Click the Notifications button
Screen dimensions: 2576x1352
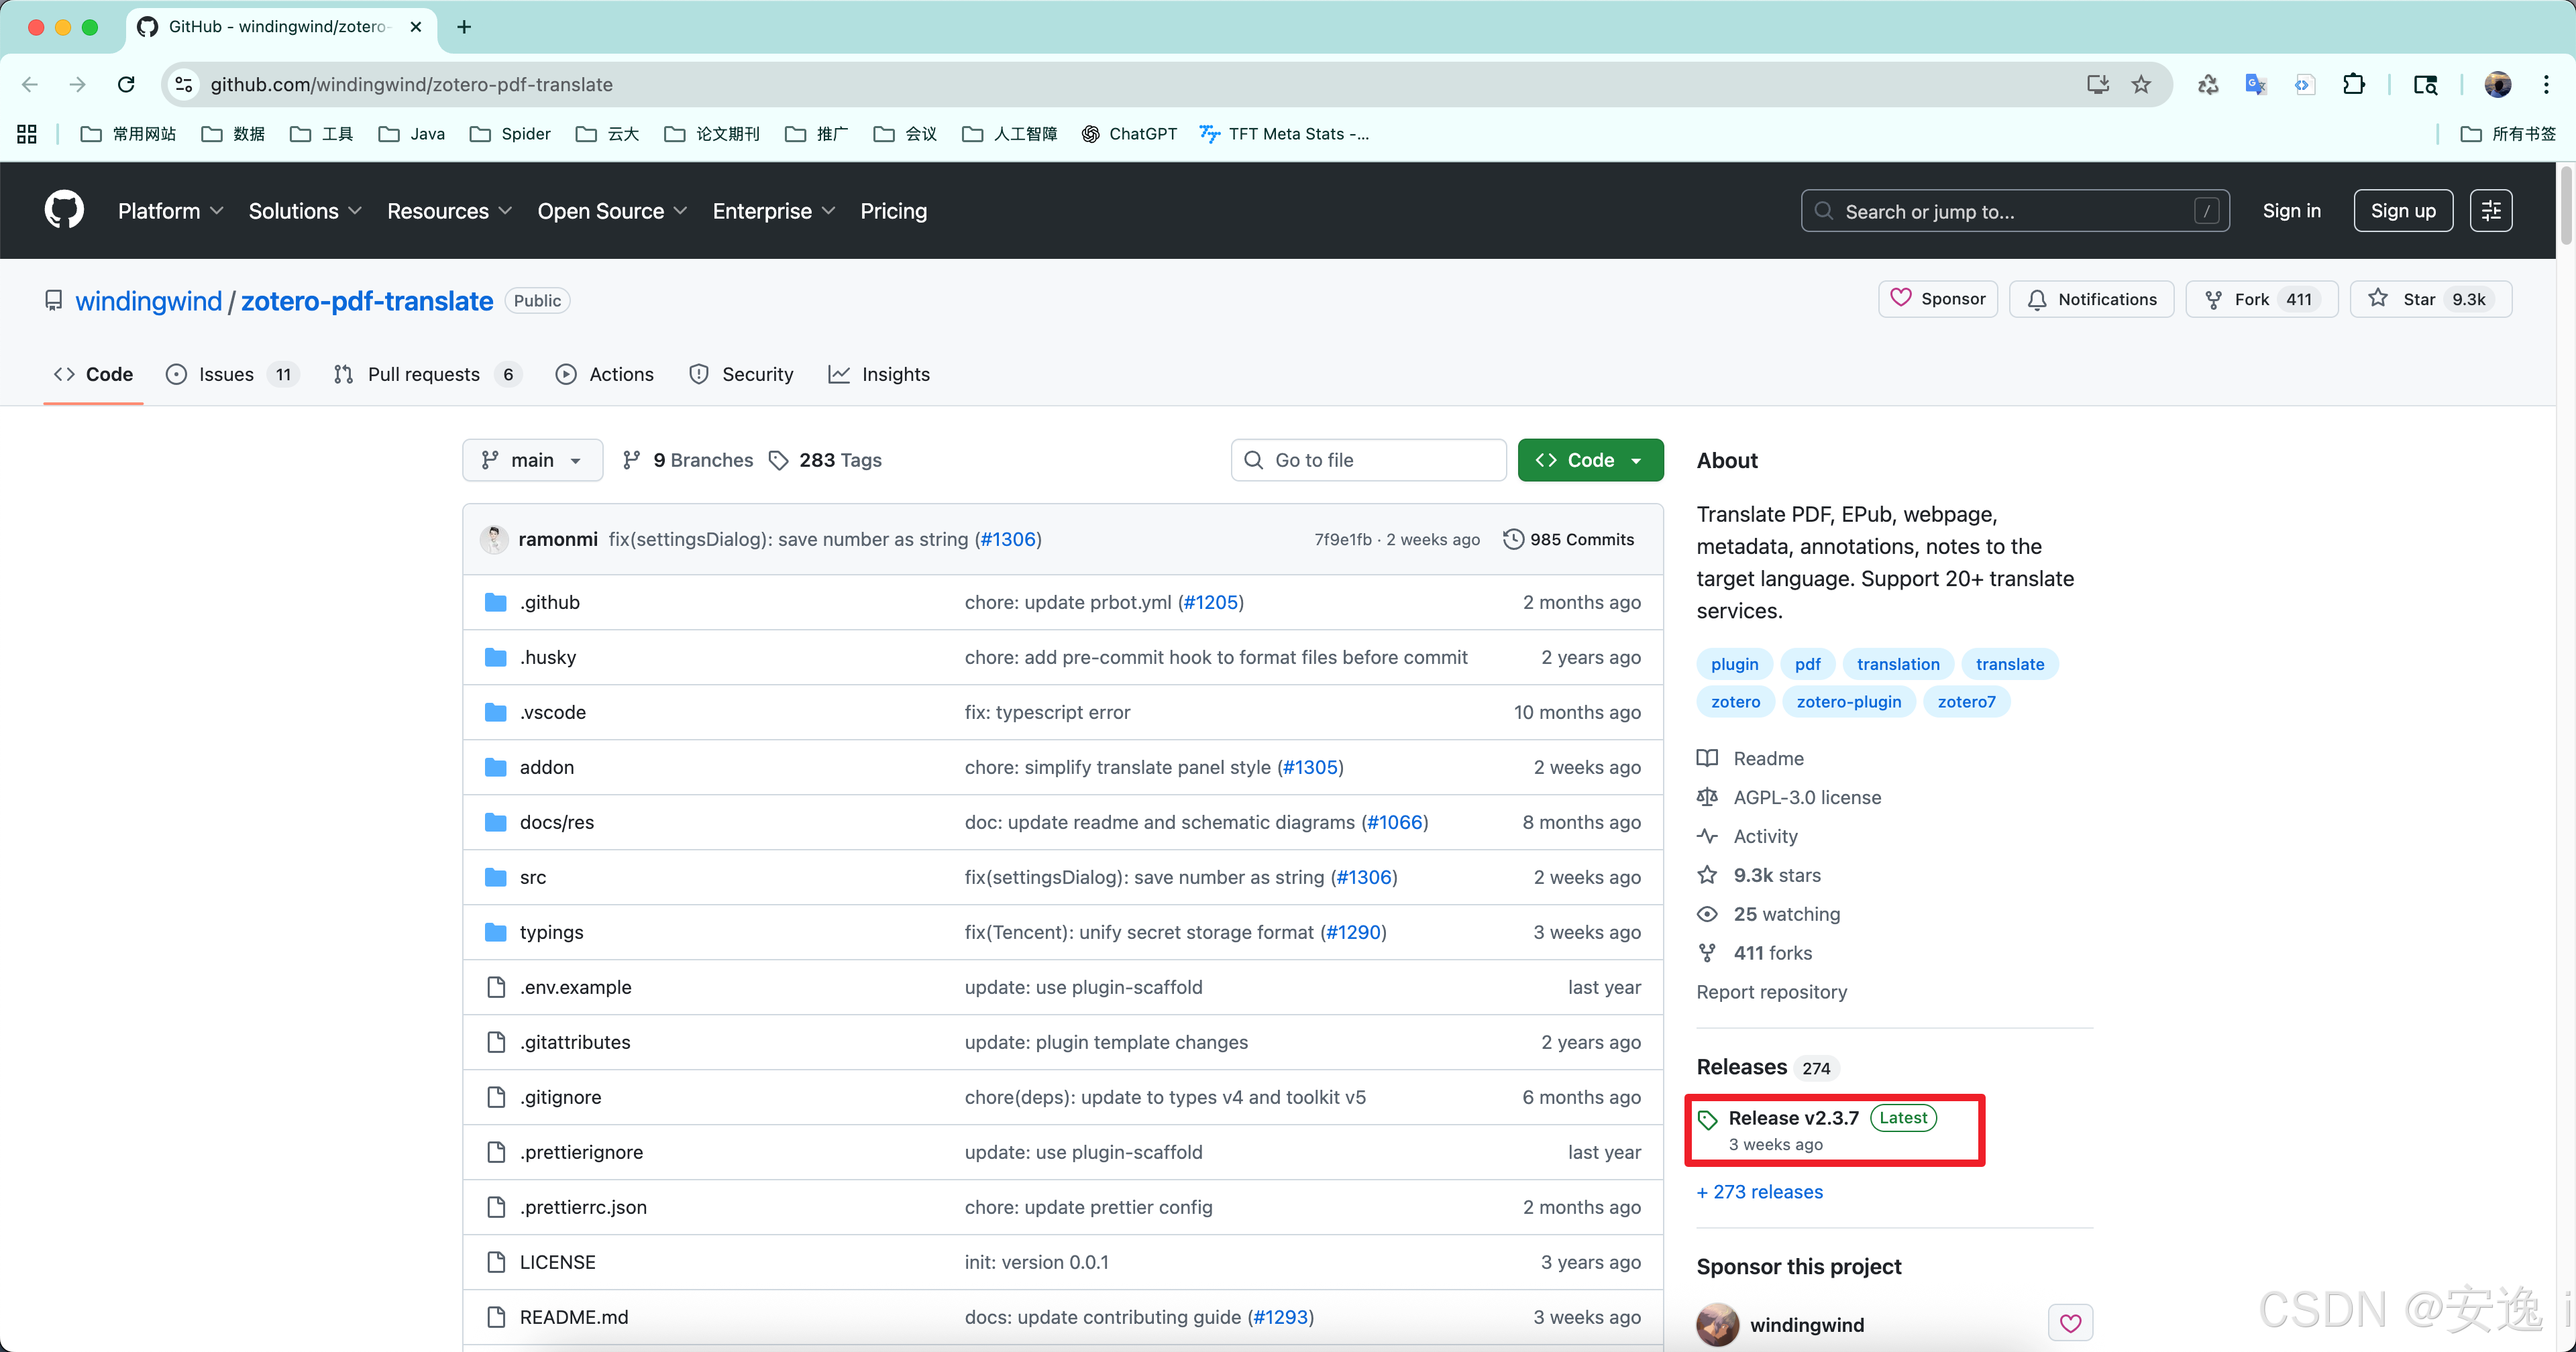click(x=2091, y=299)
